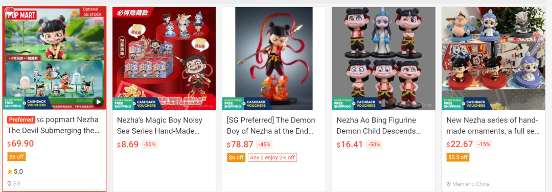Click the Preferred badge on the first listing
The image size is (552, 192).
tap(21, 119)
